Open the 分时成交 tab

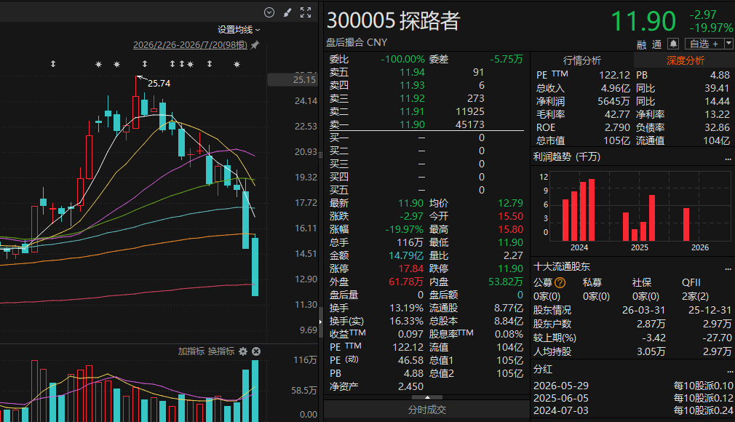[427, 410]
